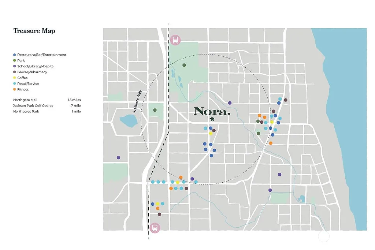
Task: Click the green park dot left of dashed rail line
Action: coord(155,110)
